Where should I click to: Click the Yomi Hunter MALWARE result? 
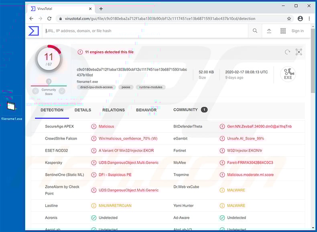[236, 206]
